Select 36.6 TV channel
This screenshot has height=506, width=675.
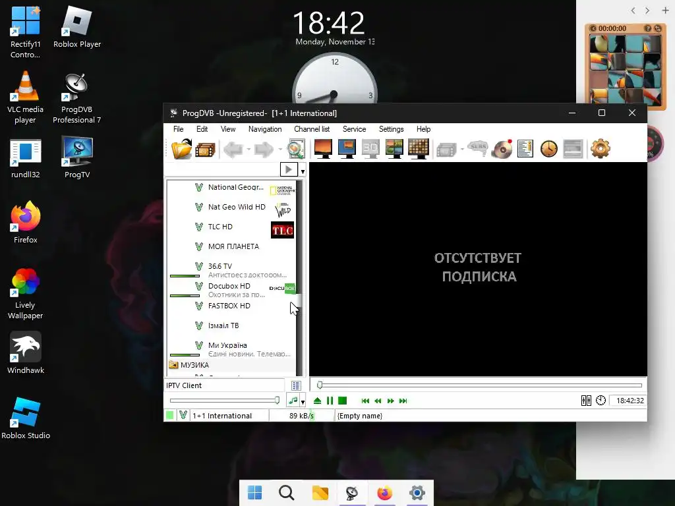pyautogui.click(x=233, y=270)
